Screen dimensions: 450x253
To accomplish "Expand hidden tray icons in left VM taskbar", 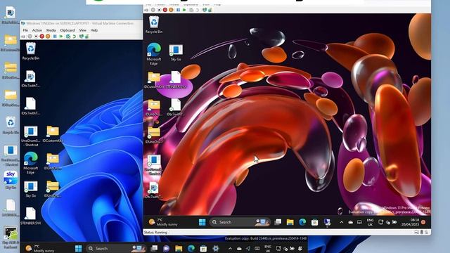I will 230,248.
